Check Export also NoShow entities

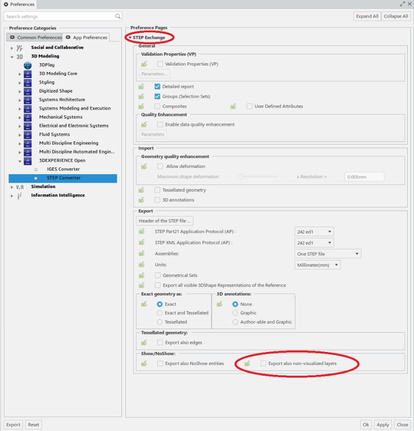coord(160,363)
